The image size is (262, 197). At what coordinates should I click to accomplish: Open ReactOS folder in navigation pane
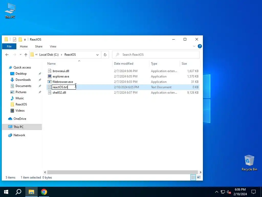[21, 104]
